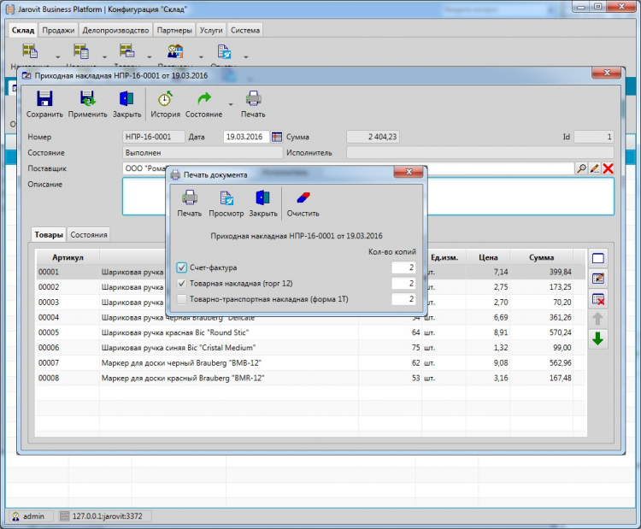Viewport: 641px width, 529px height.
Task: Expand the Состояние dropdown arrow in toolbar
Action: (x=231, y=104)
